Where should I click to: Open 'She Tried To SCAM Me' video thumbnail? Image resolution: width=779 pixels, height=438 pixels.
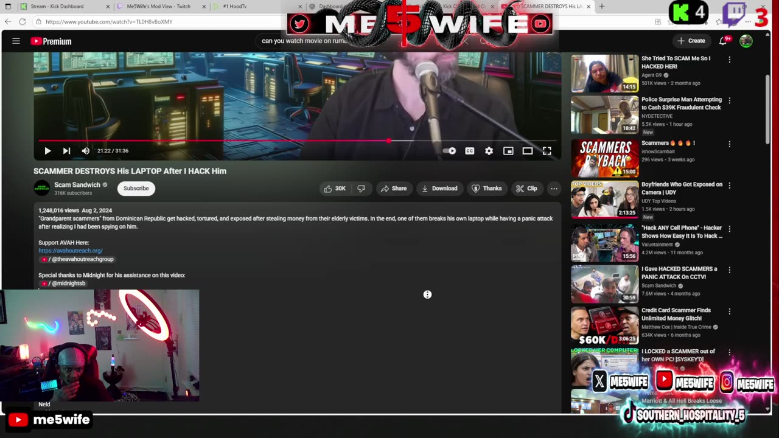pos(605,74)
